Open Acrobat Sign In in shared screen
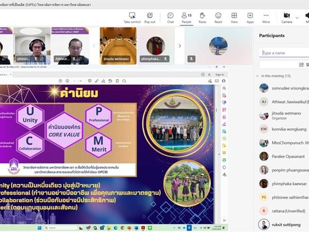 coord(219,74)
